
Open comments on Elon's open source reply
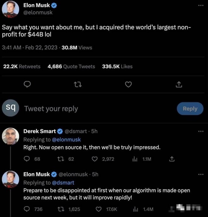pos(27,209)
